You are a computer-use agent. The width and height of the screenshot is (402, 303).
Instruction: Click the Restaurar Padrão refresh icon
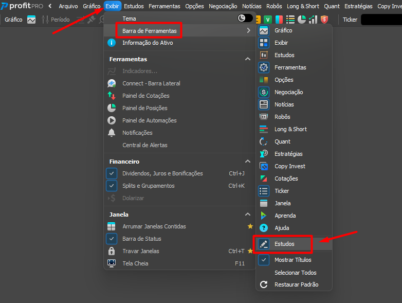[x=264, y=284]
